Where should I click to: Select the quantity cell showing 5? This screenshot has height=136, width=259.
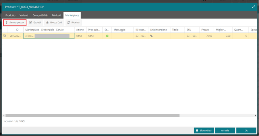pyautogui.click(x=240, y=36)
